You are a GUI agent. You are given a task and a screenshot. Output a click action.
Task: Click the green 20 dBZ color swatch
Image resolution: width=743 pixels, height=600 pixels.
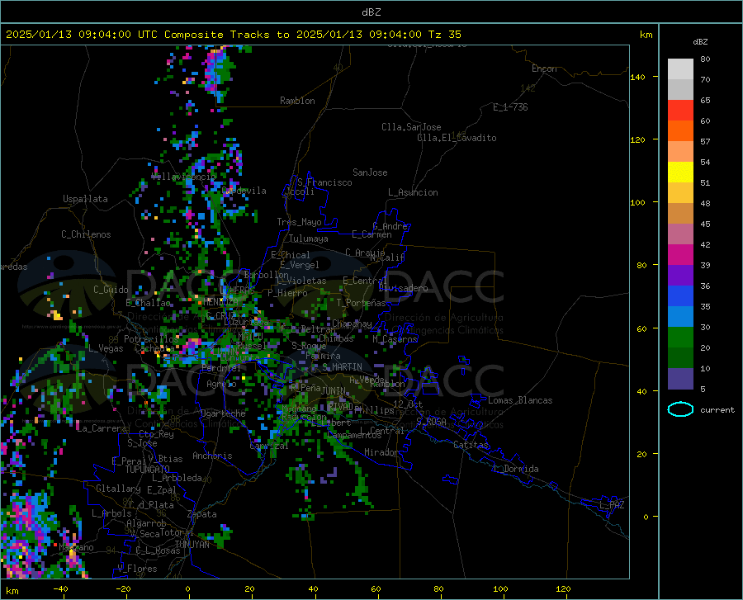[x=680, y=338]
